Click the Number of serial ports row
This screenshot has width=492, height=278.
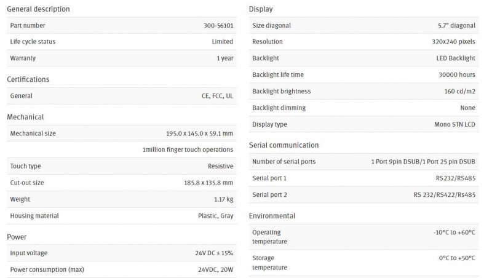click(x=363, y=162)
